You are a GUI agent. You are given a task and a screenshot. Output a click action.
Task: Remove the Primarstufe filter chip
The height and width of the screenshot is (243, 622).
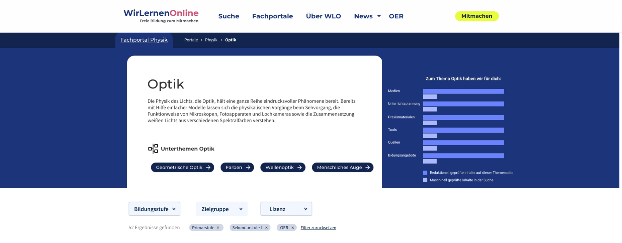point(218,228)
